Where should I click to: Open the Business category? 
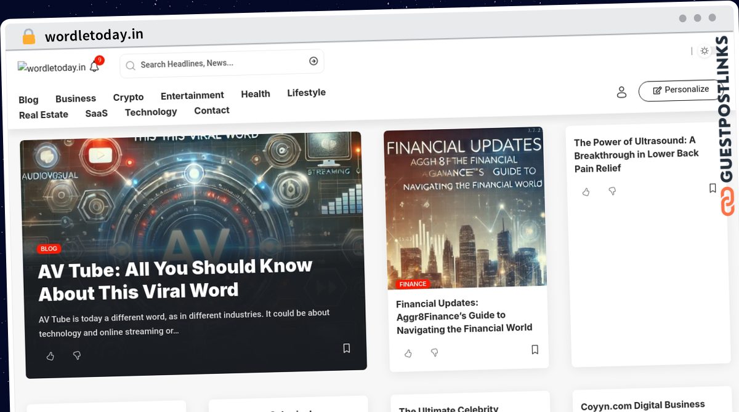(x=76, y=98)
